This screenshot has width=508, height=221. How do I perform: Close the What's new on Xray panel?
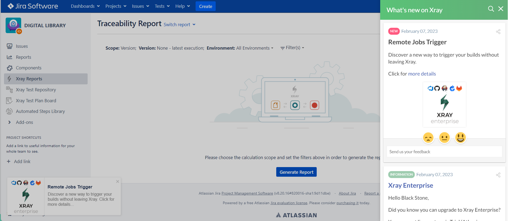501,9
